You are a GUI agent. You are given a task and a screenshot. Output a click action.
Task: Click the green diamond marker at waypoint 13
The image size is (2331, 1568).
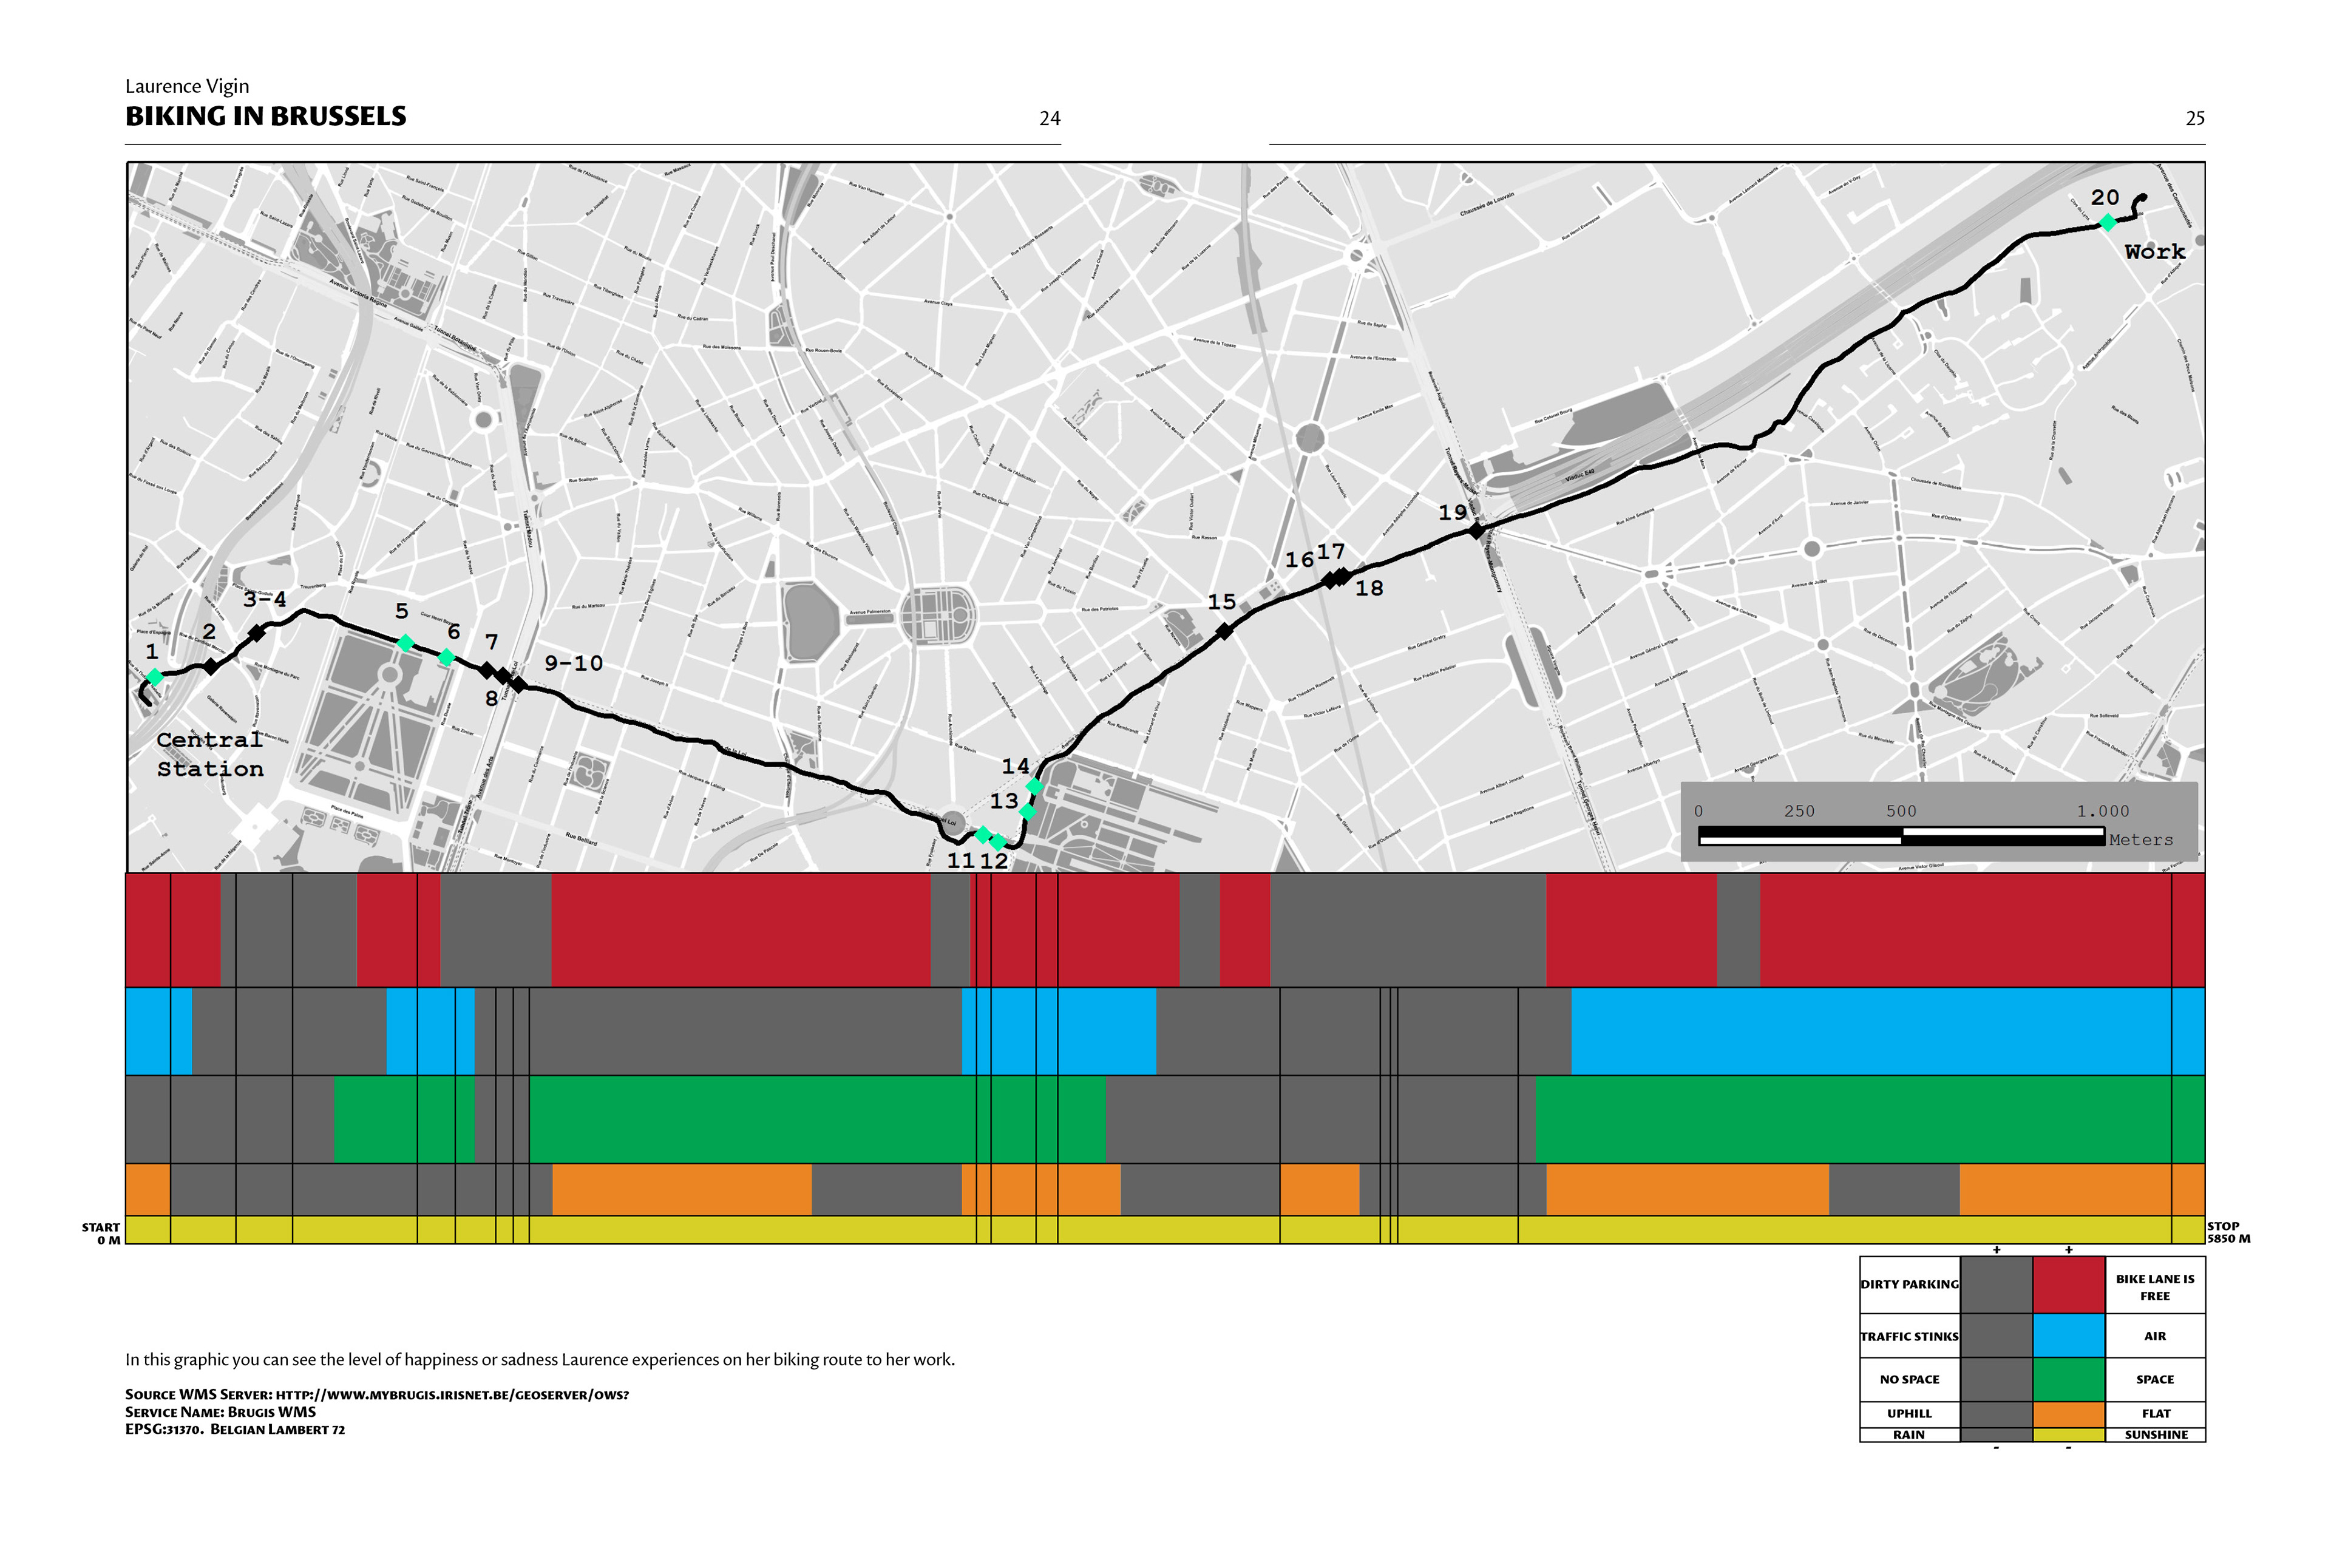(1027, 812)
